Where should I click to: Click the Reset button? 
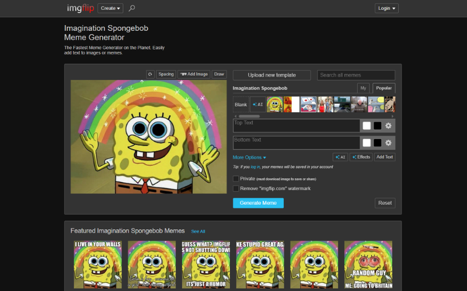[385, 203]
